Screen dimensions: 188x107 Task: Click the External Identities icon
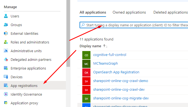pos(6,33)
